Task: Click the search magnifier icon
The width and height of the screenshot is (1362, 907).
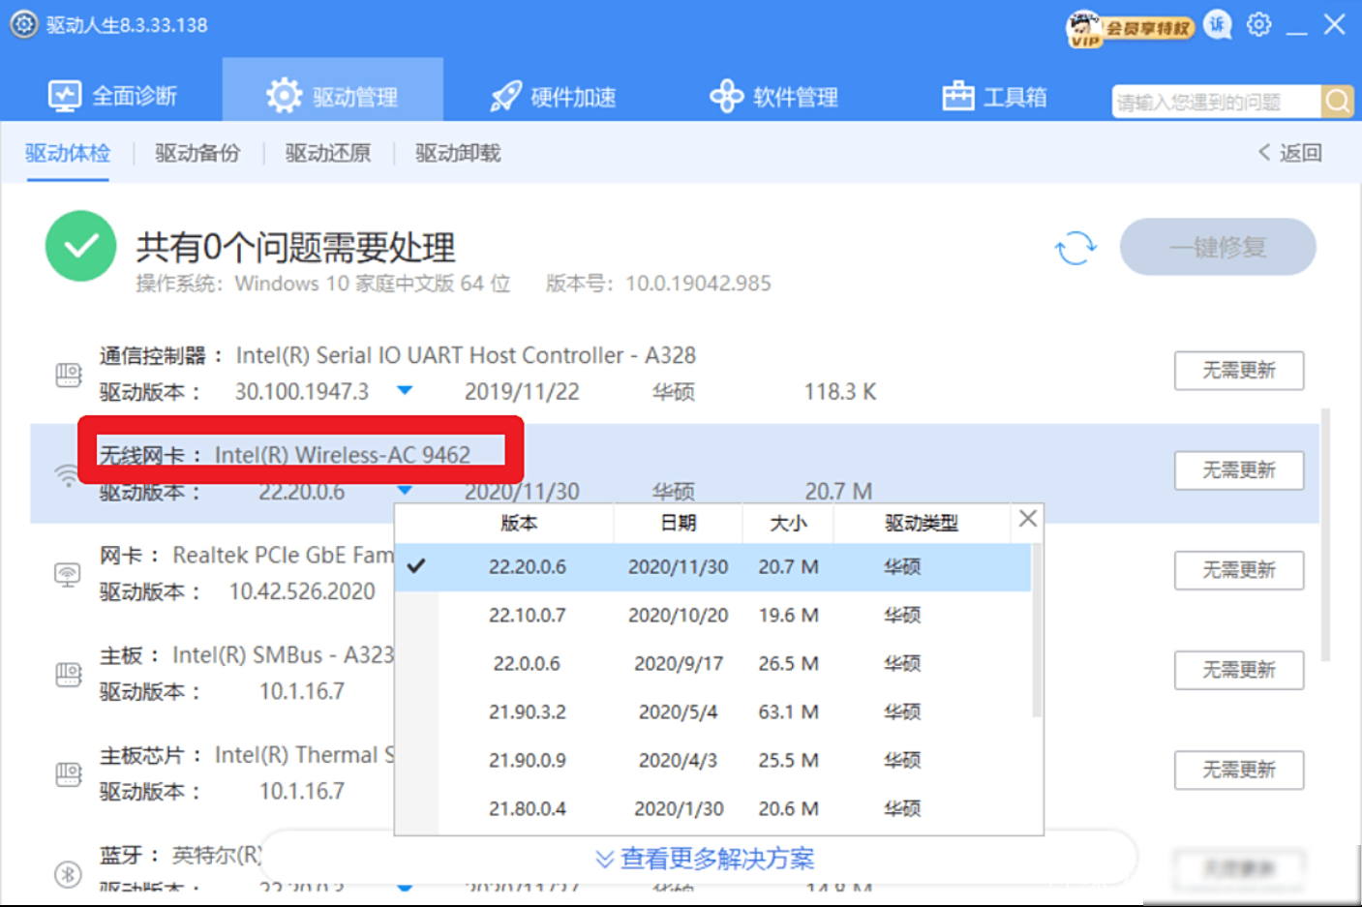Action: [1338, 101]
